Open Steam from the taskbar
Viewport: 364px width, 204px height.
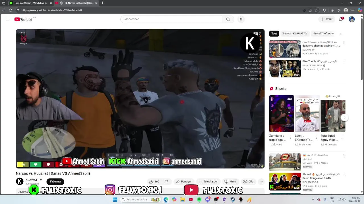click(233, 200)
